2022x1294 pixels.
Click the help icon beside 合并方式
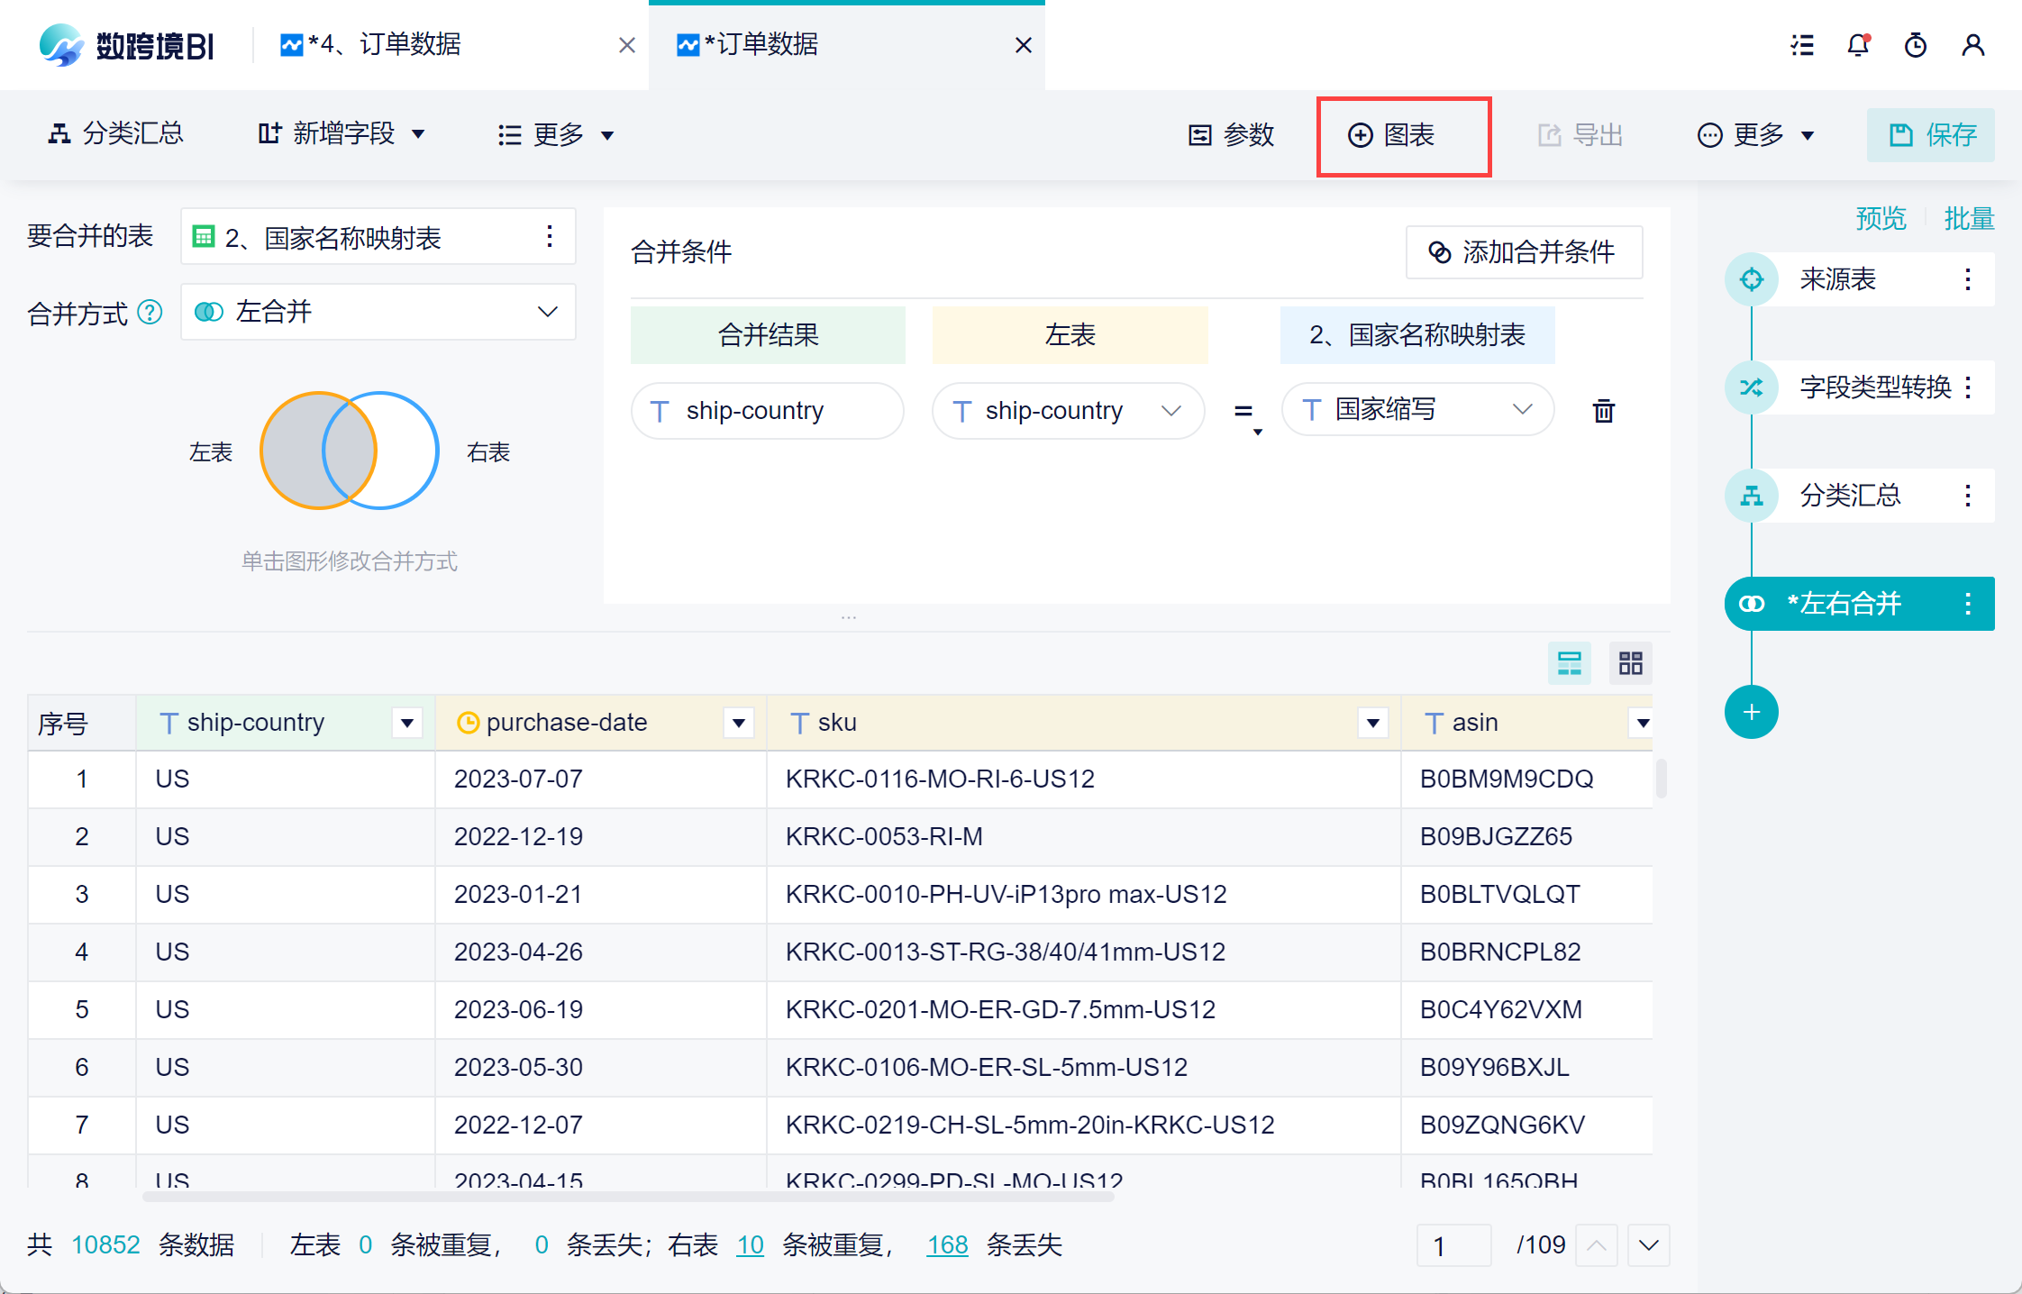point(150,313)
